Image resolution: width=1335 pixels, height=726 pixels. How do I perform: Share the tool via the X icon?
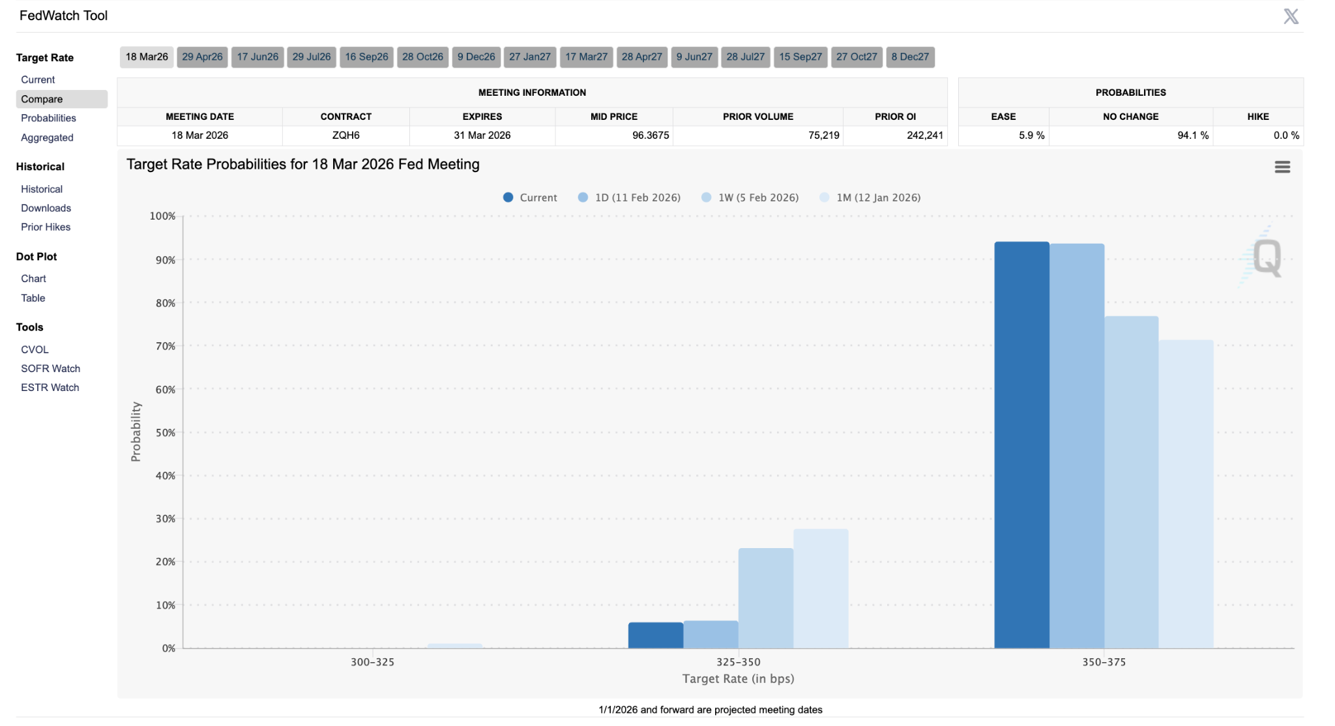(x=1292, y=16)
